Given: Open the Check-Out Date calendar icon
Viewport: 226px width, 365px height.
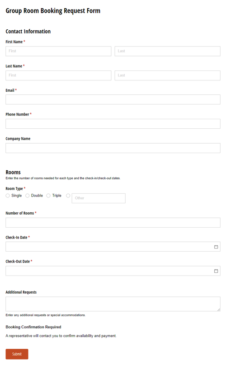Looking at the screenshot, I should (x=216, y=271).
